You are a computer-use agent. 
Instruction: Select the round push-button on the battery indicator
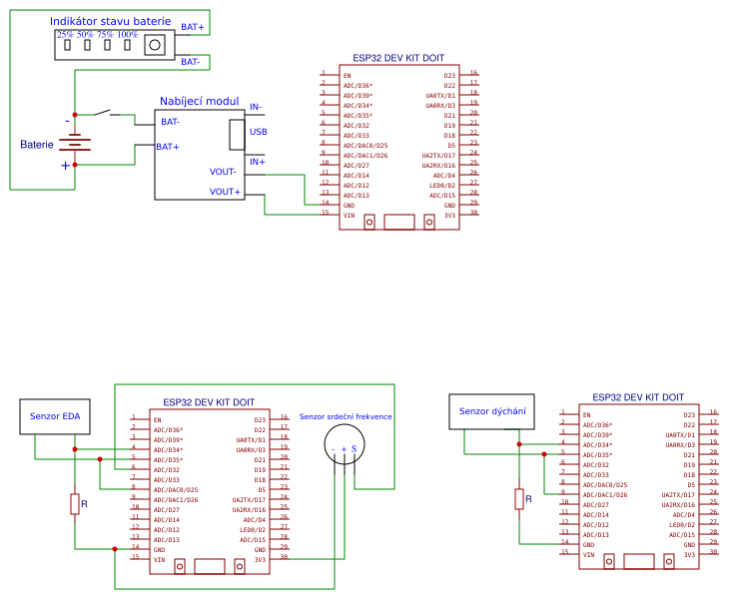coord(155,45)
